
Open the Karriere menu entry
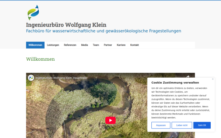(x=121, y=45)
